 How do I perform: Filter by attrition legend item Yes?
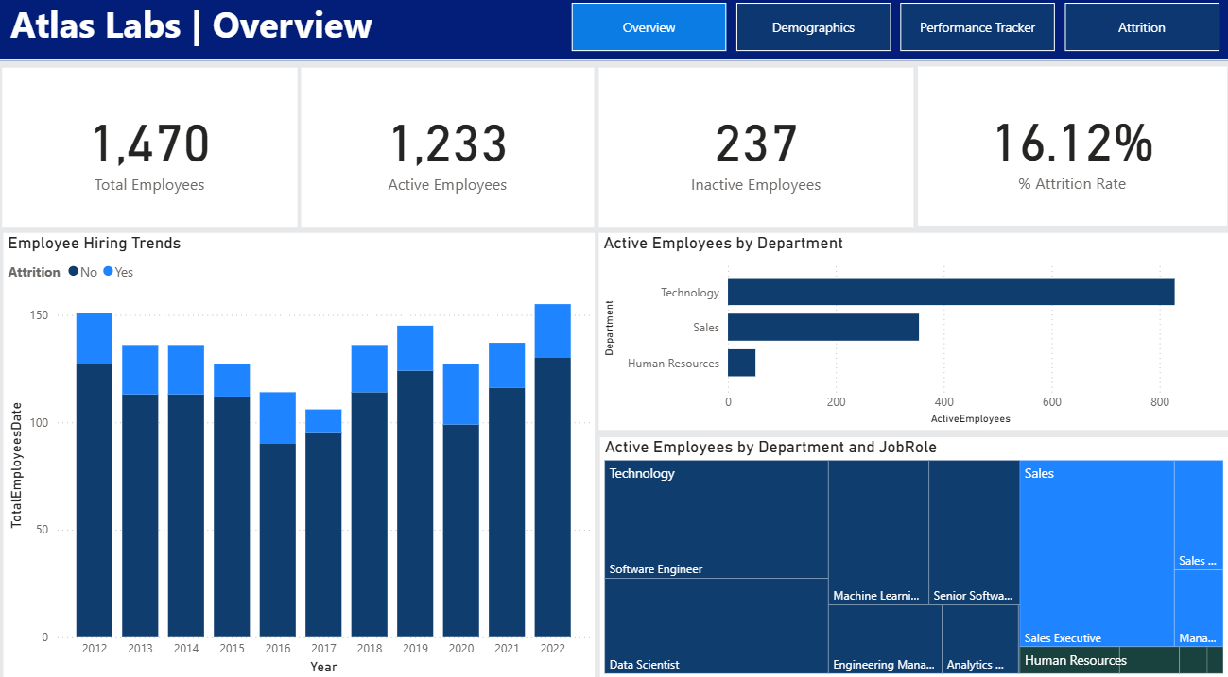click(118, 272)
